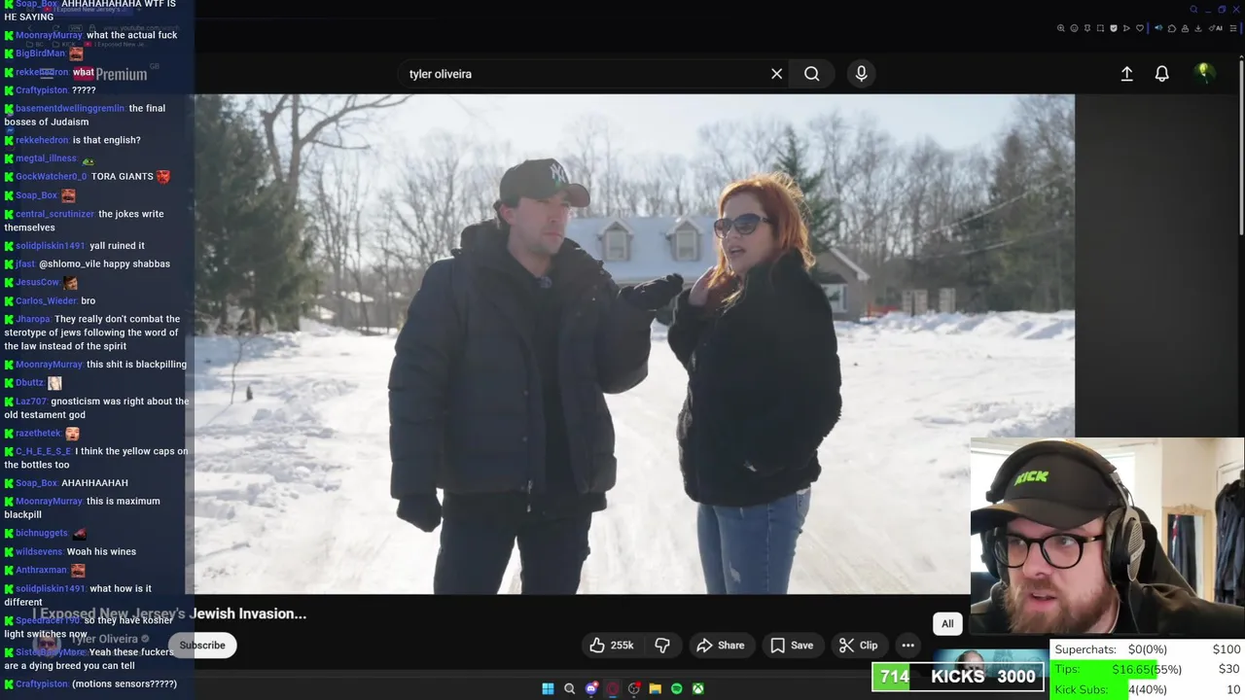The height and width of the screenshot is (700, 1245).
Task: Open the YouTube notifications bell
Action: click(x=1161, y=74)
